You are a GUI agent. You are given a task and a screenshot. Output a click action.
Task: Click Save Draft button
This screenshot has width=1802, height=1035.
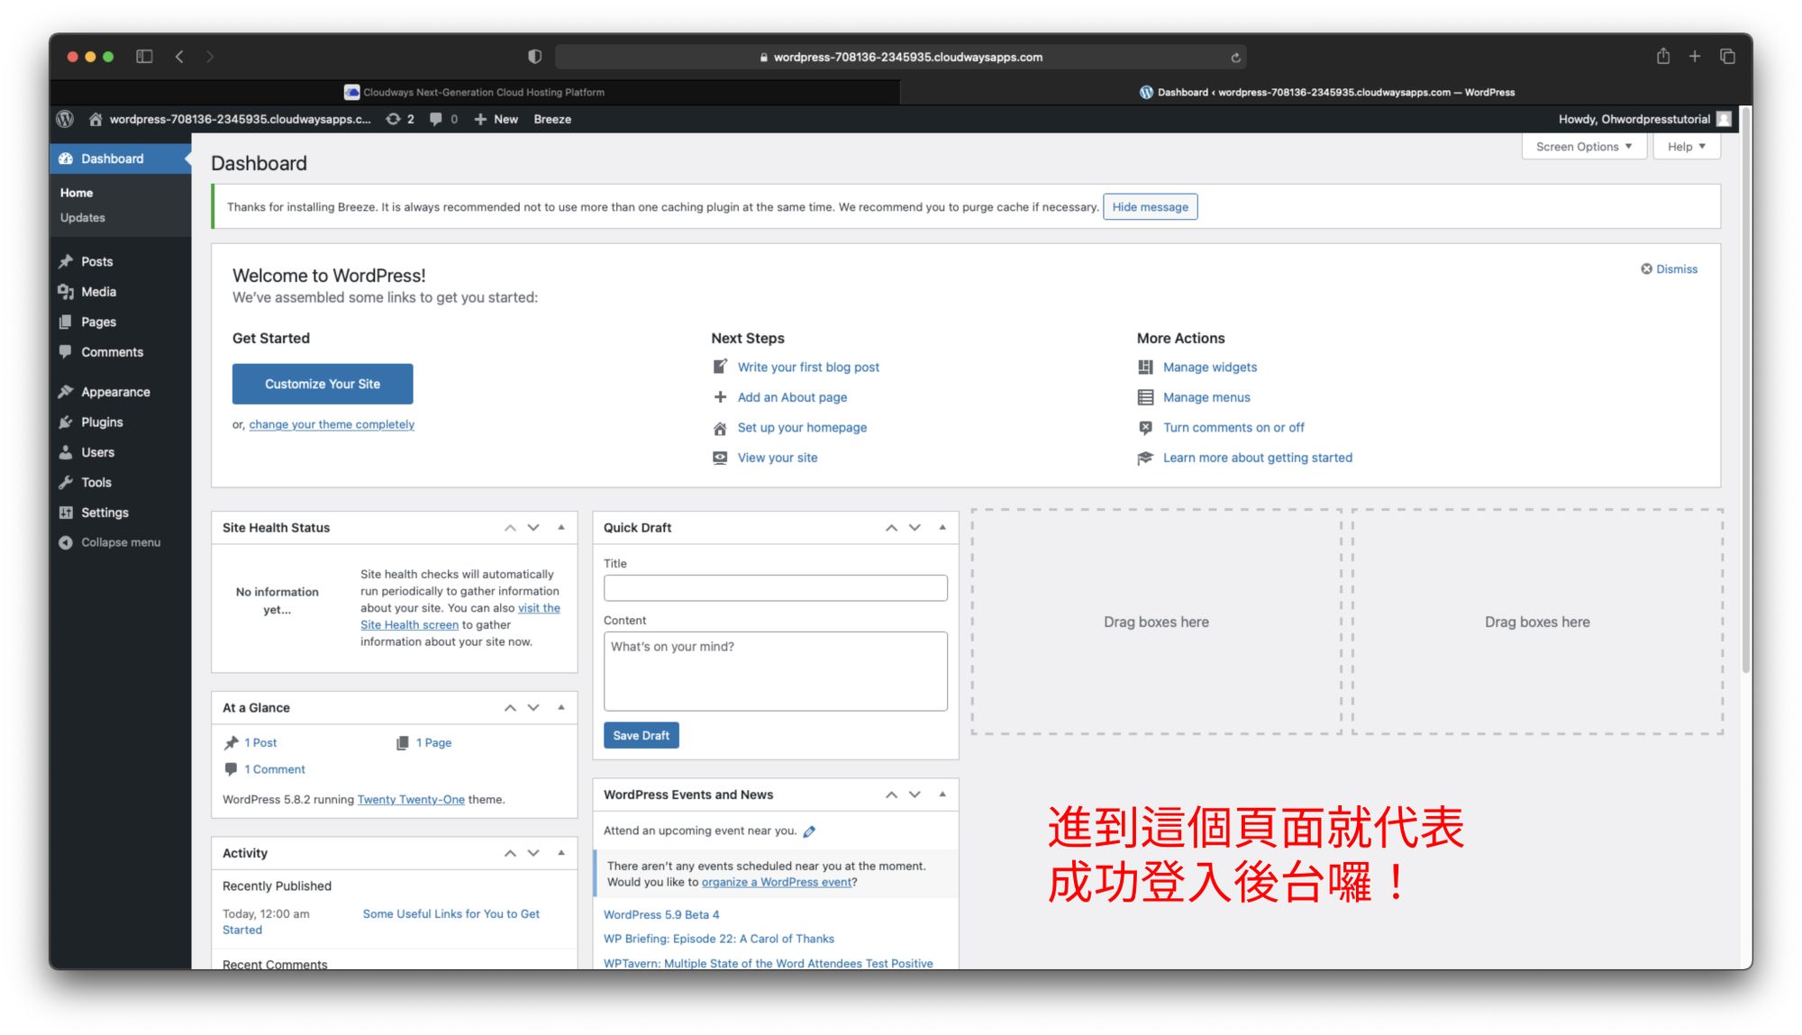tap(641, 736)
